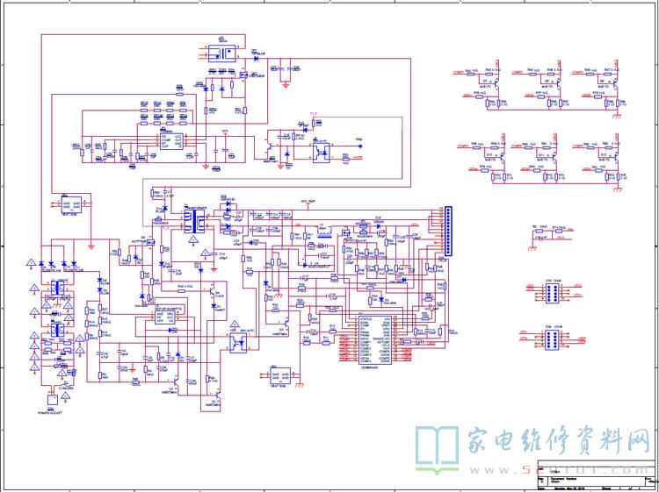
Task: Click the open-book watermark logo
Action: (437, 449)
